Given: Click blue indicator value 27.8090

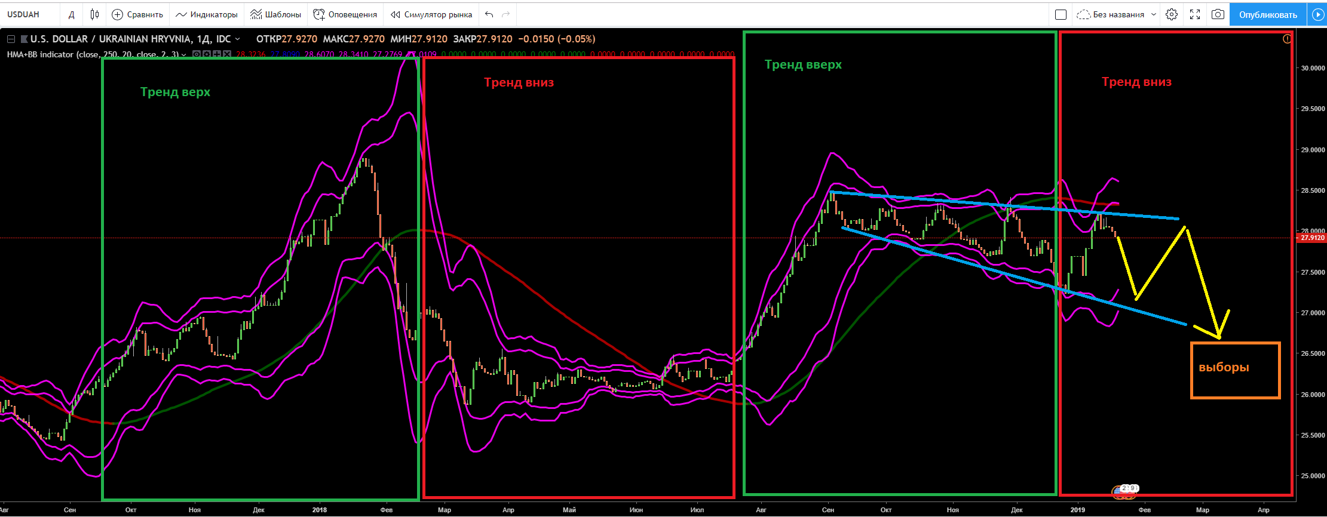Looking at the screenshot, I should tap(285, 54).
